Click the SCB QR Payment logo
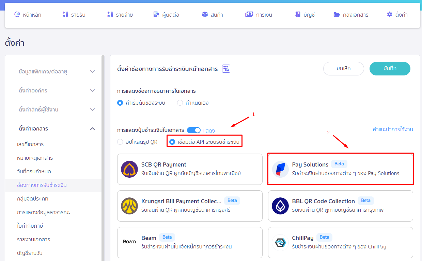This screenshot has height=261, width=422. [129, 169]
